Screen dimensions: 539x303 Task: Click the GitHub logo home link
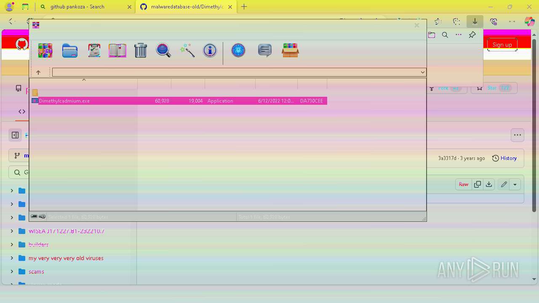[x=22, y=44]
